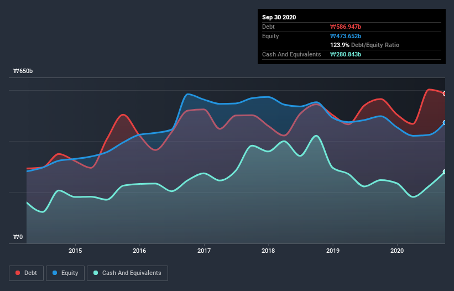
Task: Click the 2016 x-axis label
Action: pos(139,251)
